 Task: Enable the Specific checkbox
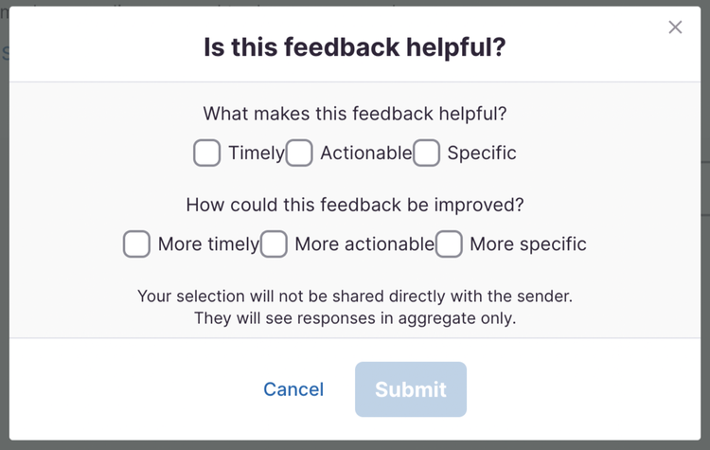click(426, 153)
